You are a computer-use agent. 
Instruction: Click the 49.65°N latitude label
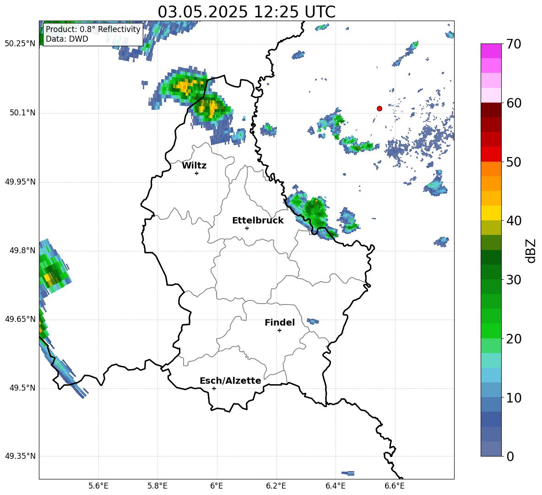click(x=20, y=319)
